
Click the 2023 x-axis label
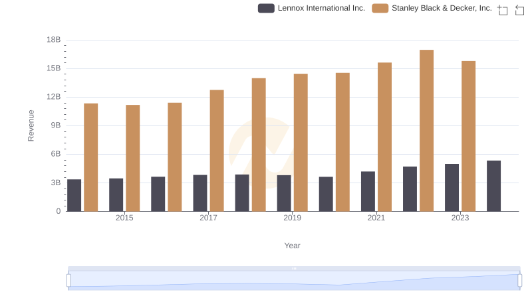(460, 218)
